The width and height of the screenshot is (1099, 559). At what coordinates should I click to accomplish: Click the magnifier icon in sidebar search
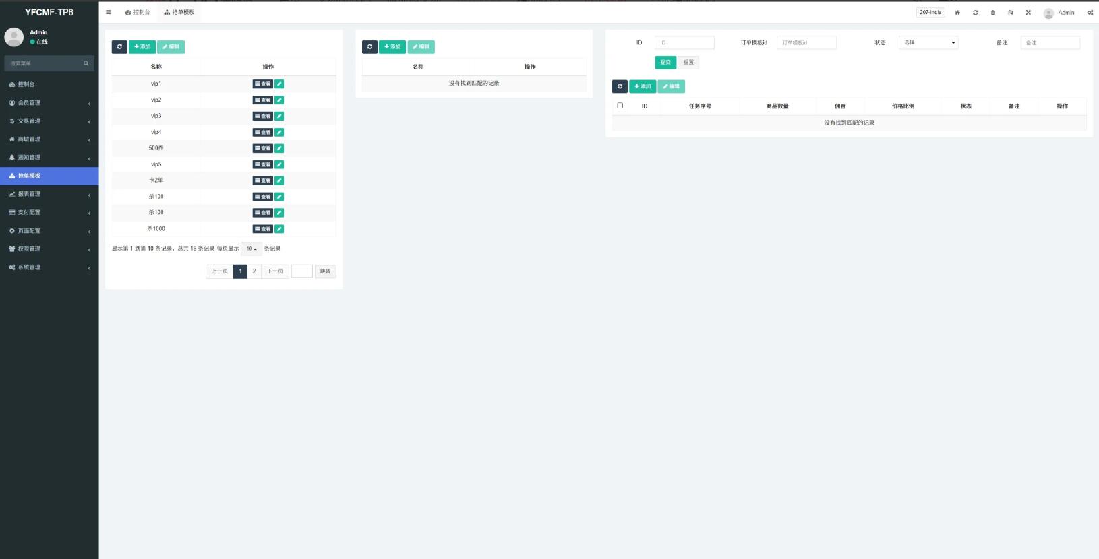click(x=86, y=63)
